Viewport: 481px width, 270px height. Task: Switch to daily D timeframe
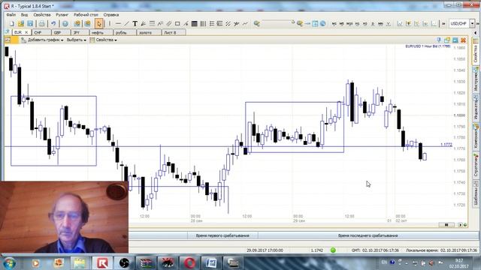(x=373, y=23)
